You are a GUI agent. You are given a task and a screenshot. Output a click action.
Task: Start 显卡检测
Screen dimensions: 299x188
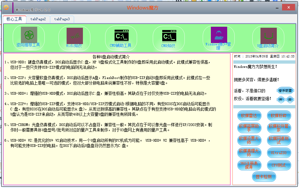[264, 177]
